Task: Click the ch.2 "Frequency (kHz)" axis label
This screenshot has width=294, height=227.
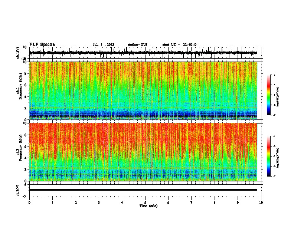Action: [20, 148]
